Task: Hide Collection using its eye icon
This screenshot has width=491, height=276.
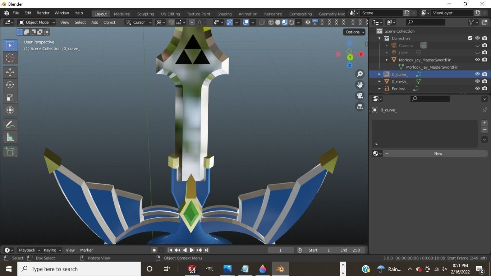Action: coord(477,38)
